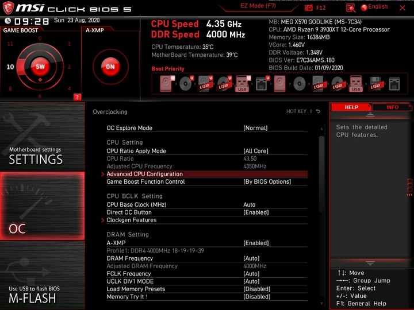
Task: Expand Clockgen Features submenu
Action: [x=207, y=220]
